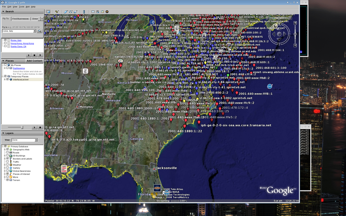346x216 pixels.
Task: Click the Show in Google Maps icon
Action: pyautogui.click(x=103, y=12)
